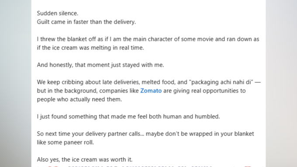Click the "ice cream was melting" line
Screen dimensions: 297x167
click(90, 48)
